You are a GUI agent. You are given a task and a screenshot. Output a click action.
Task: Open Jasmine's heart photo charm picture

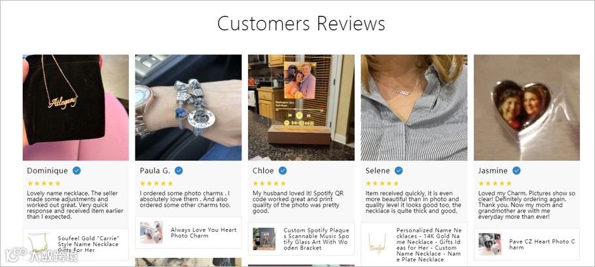527,108
